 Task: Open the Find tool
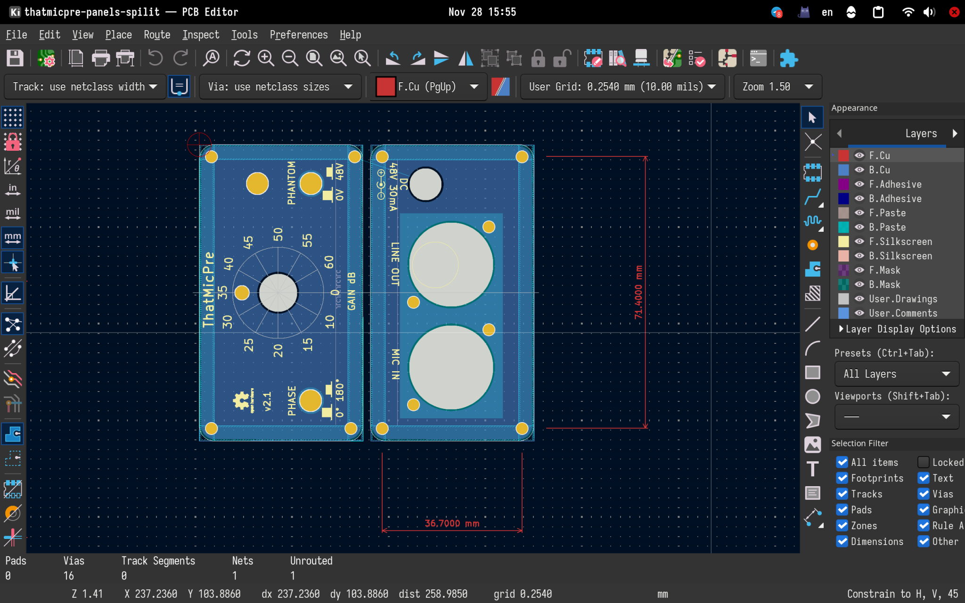212,58
